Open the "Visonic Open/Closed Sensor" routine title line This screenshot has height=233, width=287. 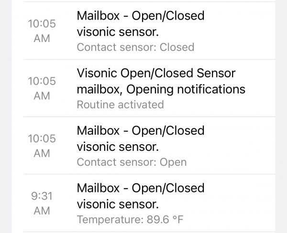click(156, 73)
